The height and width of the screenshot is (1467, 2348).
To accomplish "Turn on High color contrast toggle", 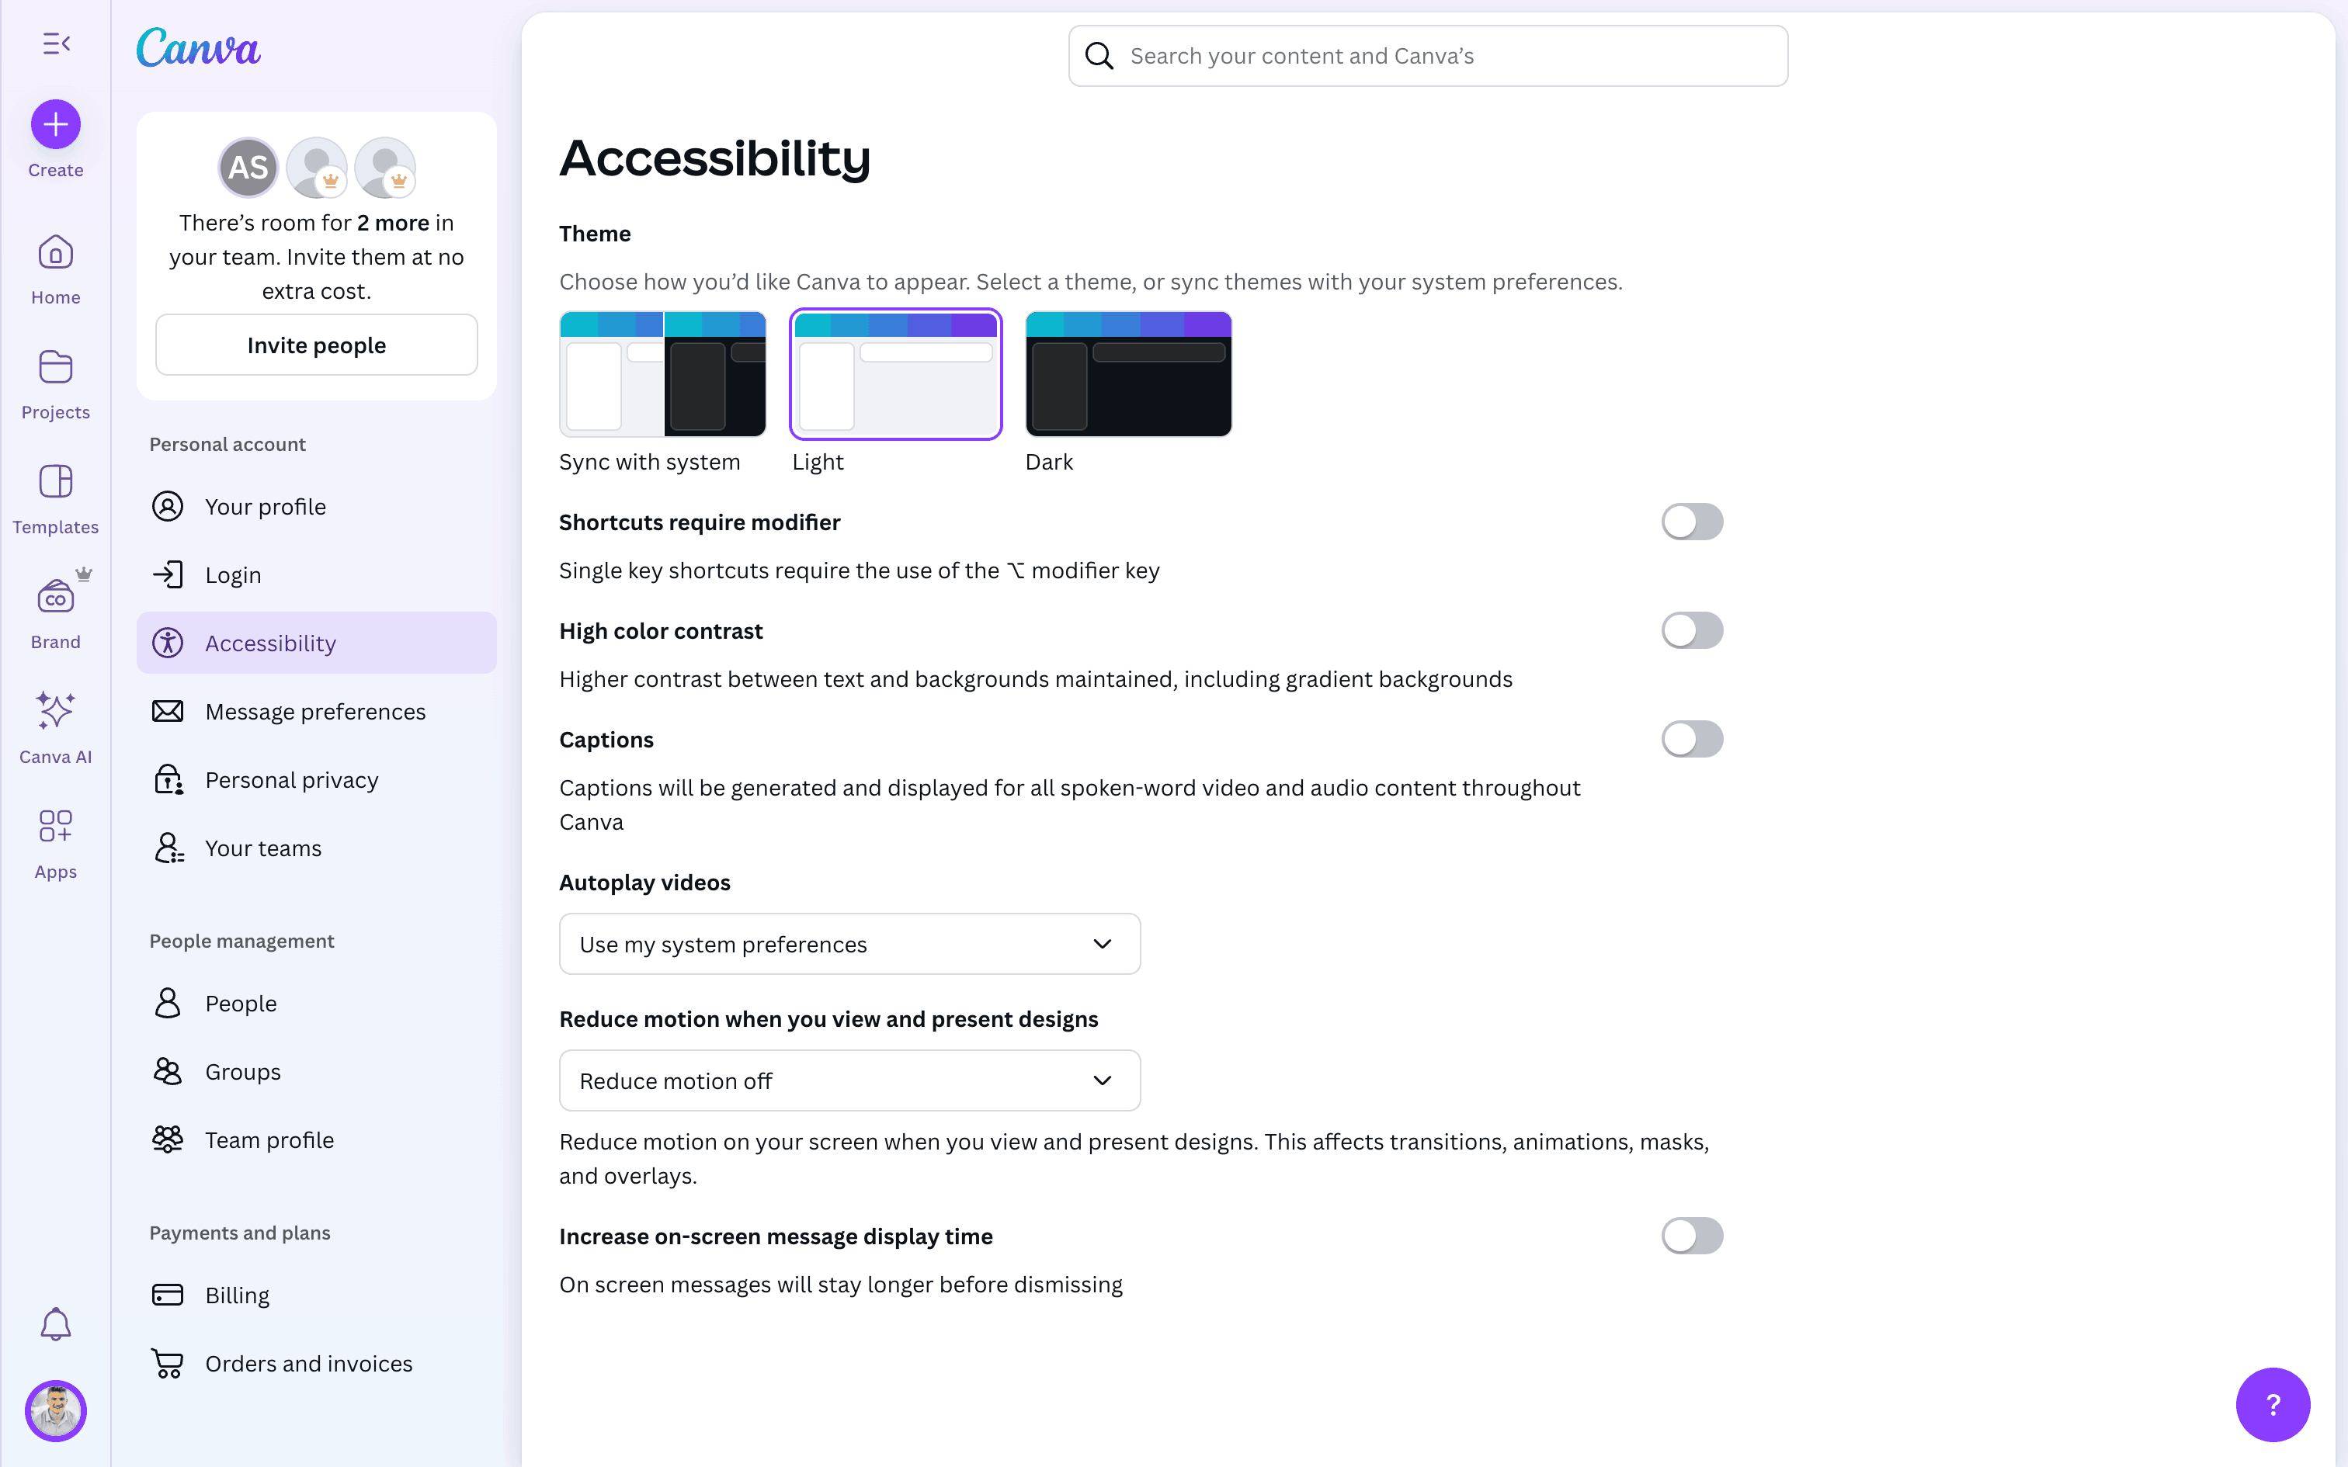I will [1691, 630].
